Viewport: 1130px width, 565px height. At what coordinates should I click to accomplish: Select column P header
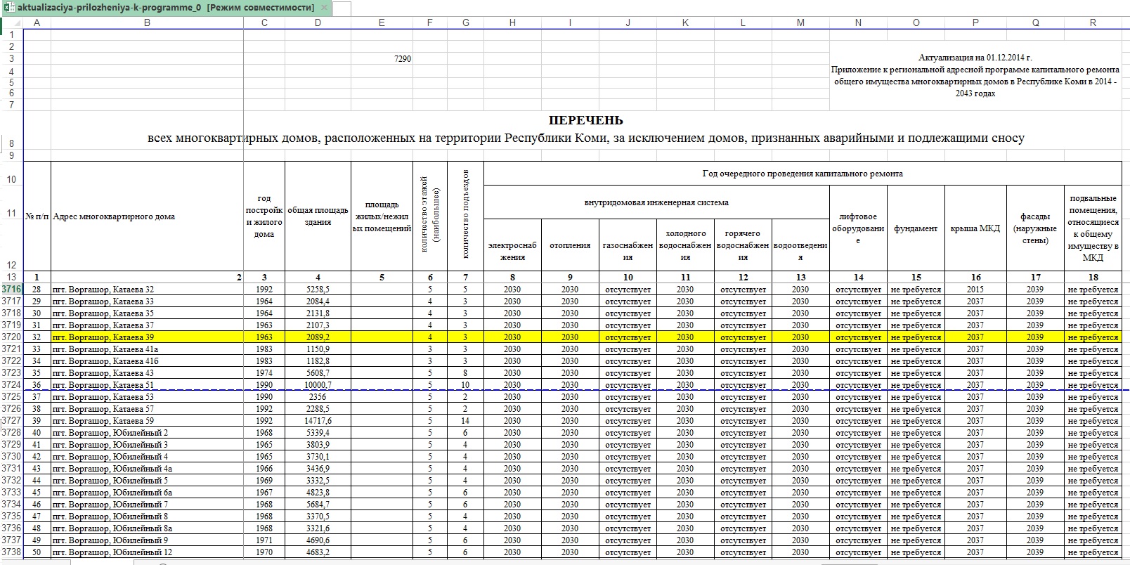point(975,22)
